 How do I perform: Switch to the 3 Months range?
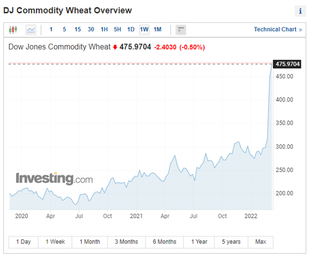(126, 242)
